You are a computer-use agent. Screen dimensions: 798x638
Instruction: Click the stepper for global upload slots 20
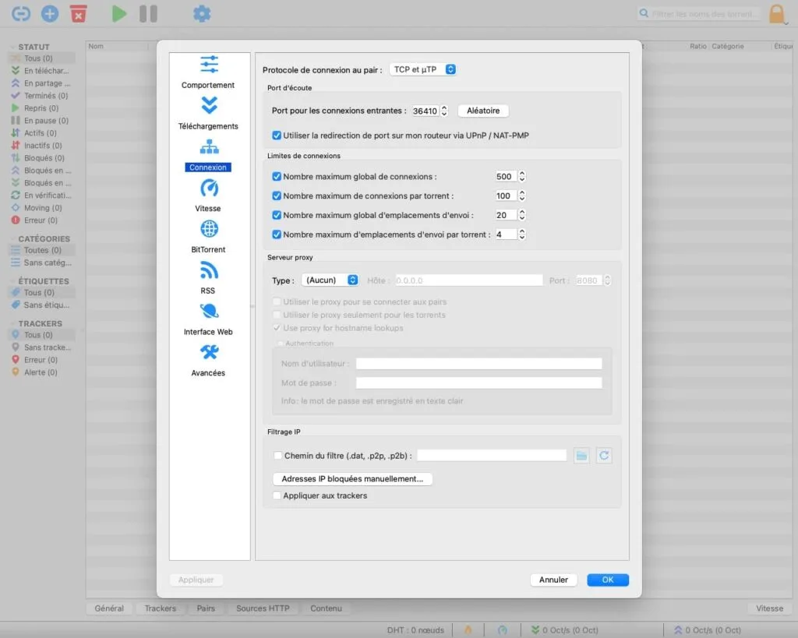(521, 215)
